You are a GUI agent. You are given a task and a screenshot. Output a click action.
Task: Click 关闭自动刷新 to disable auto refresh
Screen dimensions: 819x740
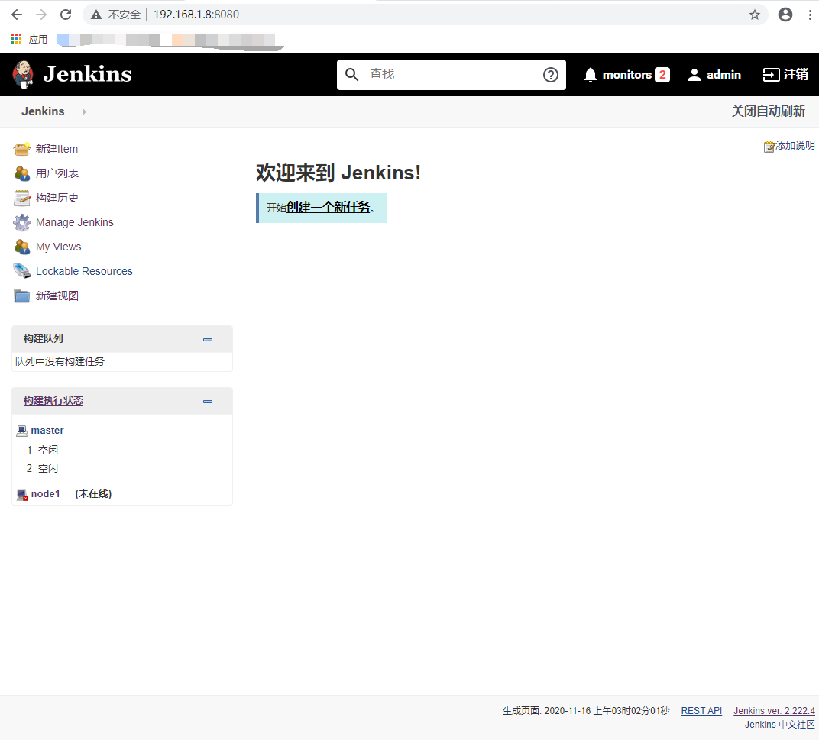(769, 111)
